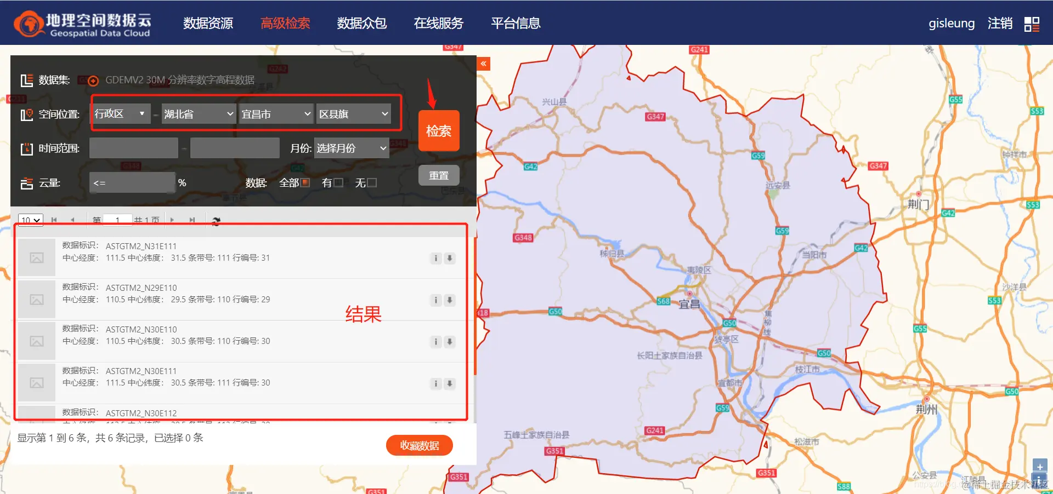Go to the last results page
Image resolution: width=1053 pixels, height=494 pixels.
pos(192,220)
